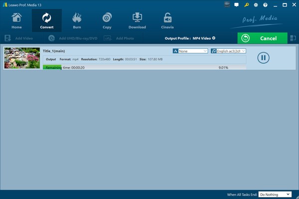Go to the Download module
The height and width of the screenshot is (199, 299).
[137, 20]
